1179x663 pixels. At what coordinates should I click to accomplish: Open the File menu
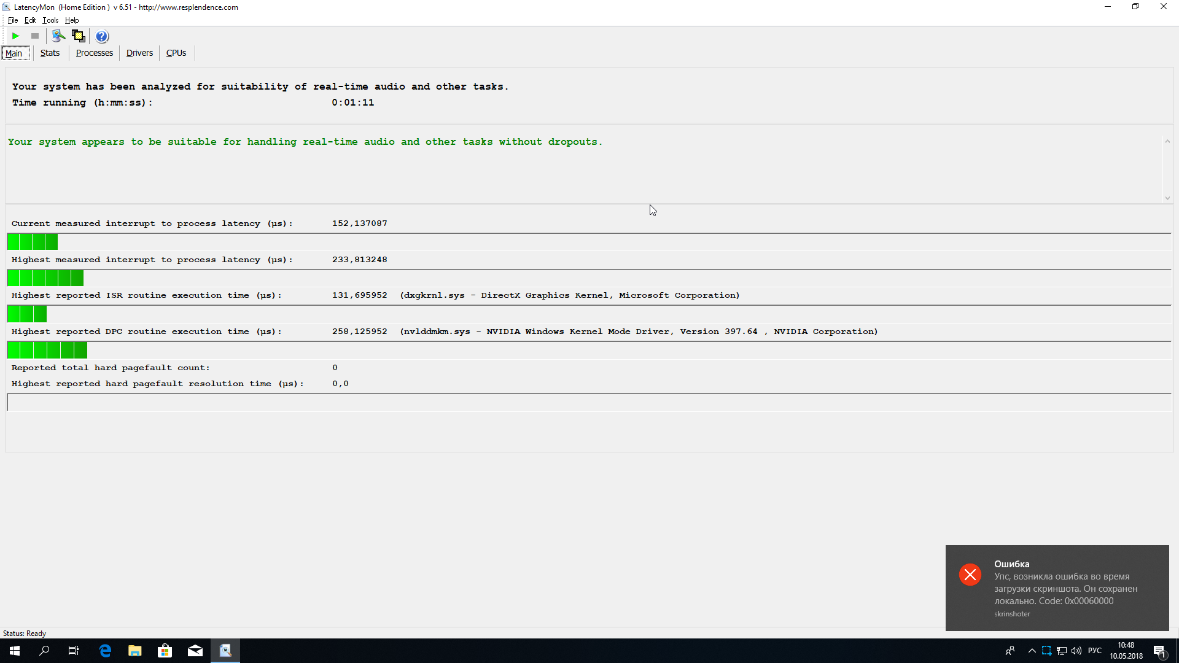[13, 20]
